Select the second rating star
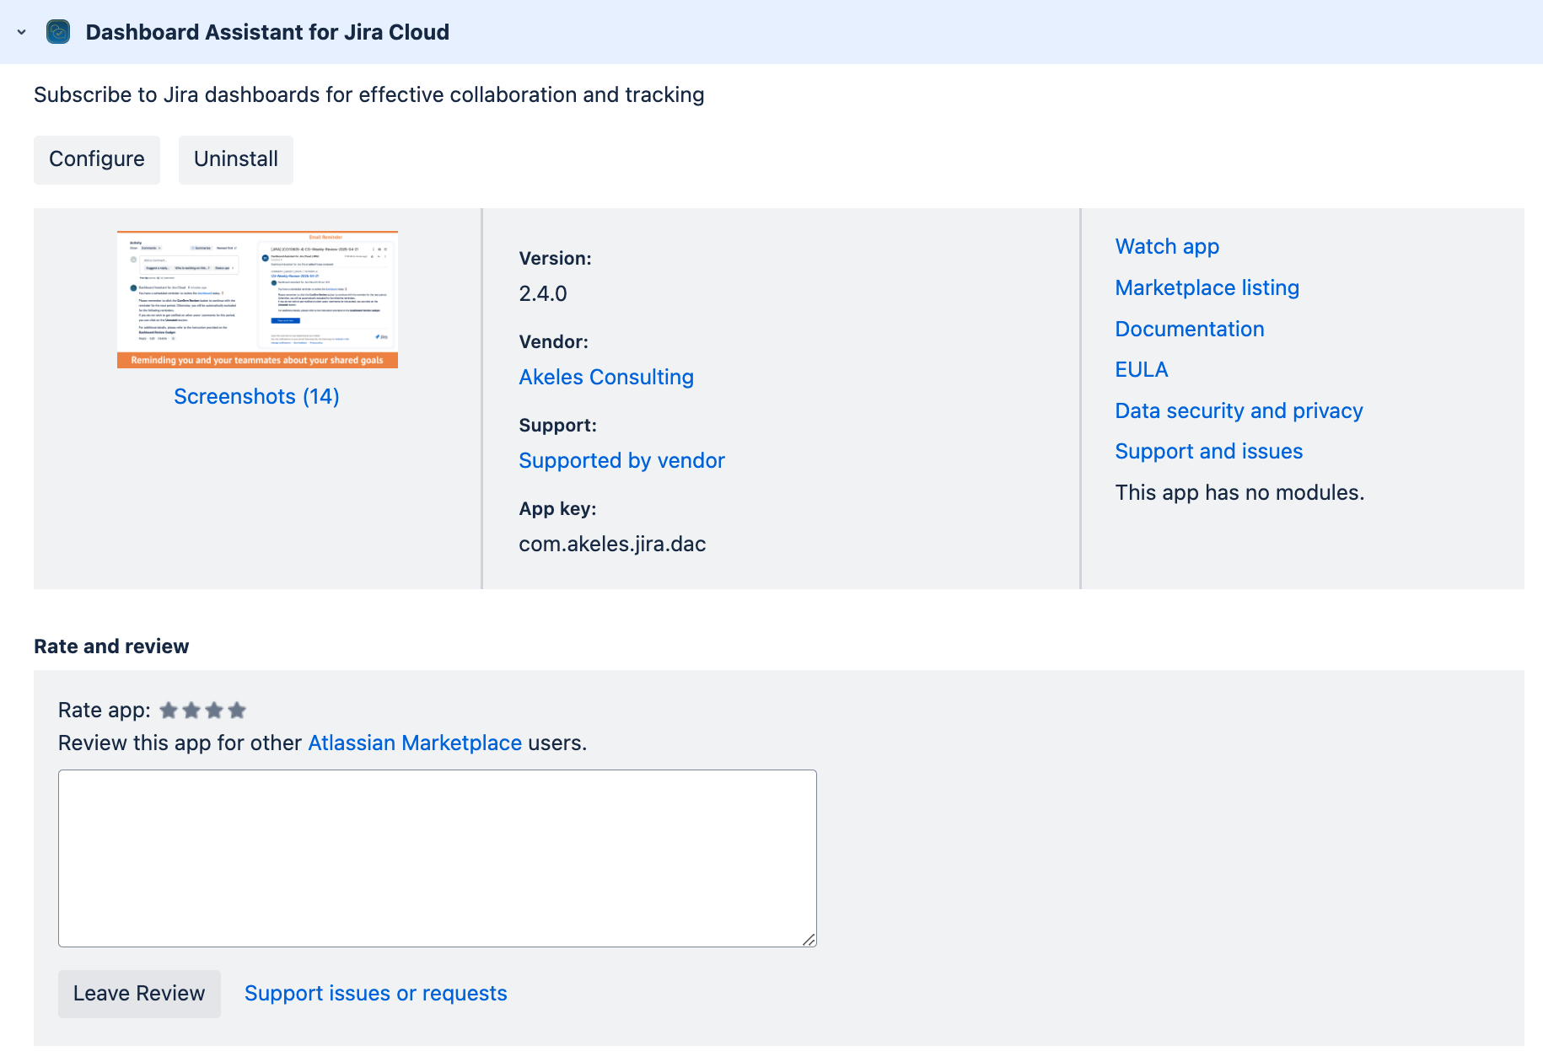 [x=191, y=711]
